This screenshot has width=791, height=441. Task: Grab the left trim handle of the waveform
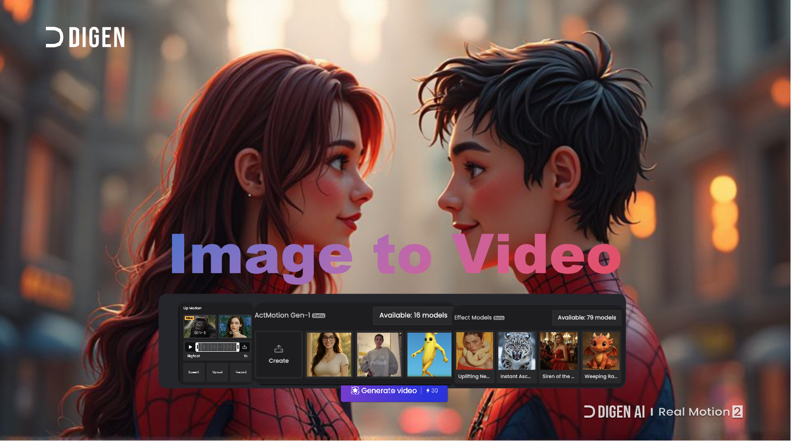point(197,347)
